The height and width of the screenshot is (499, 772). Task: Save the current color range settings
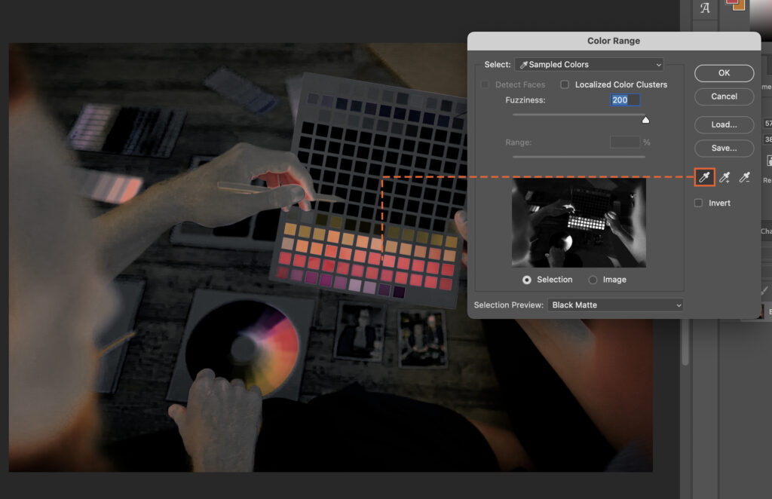tap(723, 148)
